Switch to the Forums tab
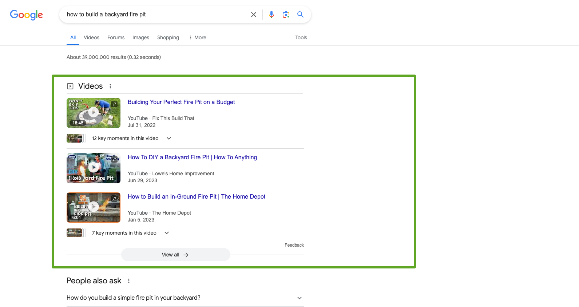 pyautogui.click(x=116, y=37)
